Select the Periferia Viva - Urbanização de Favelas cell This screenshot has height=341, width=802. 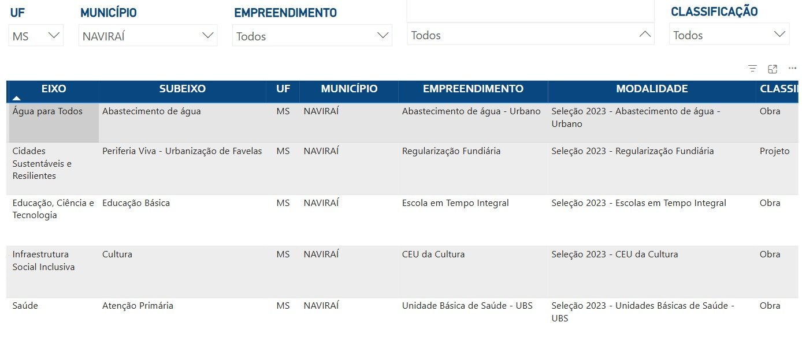182,151
